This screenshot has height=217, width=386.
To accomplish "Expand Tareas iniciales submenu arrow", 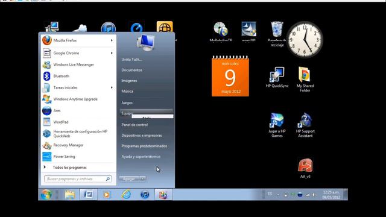I will click(x=112, y=87).
